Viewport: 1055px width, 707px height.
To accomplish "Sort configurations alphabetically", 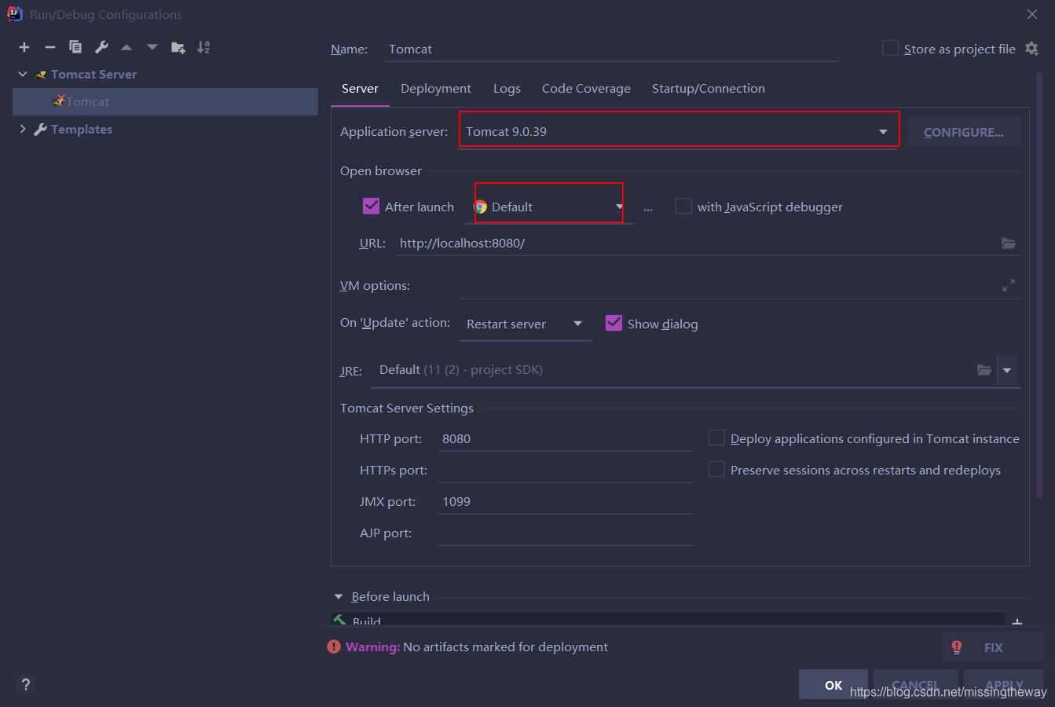I will click(203, 47).
